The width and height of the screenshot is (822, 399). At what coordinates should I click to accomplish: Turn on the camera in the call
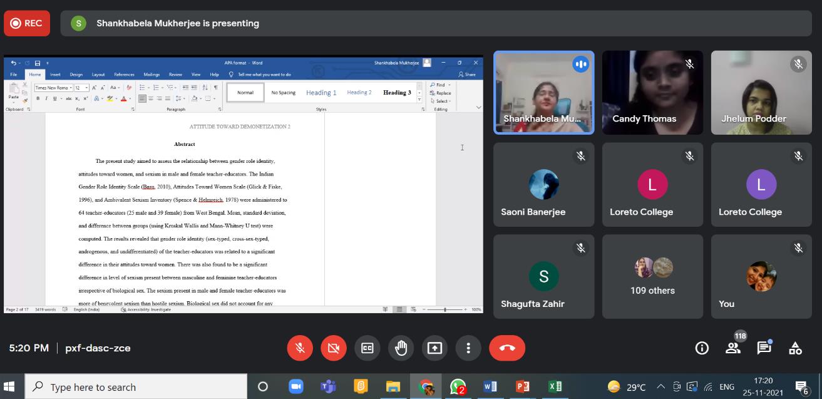point(334,348)
